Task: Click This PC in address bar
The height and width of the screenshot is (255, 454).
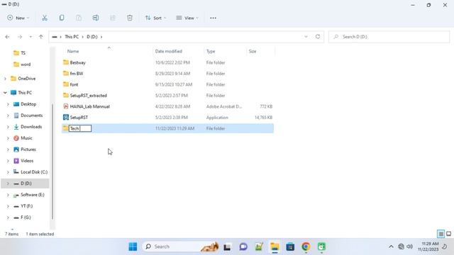Action: 72,37
